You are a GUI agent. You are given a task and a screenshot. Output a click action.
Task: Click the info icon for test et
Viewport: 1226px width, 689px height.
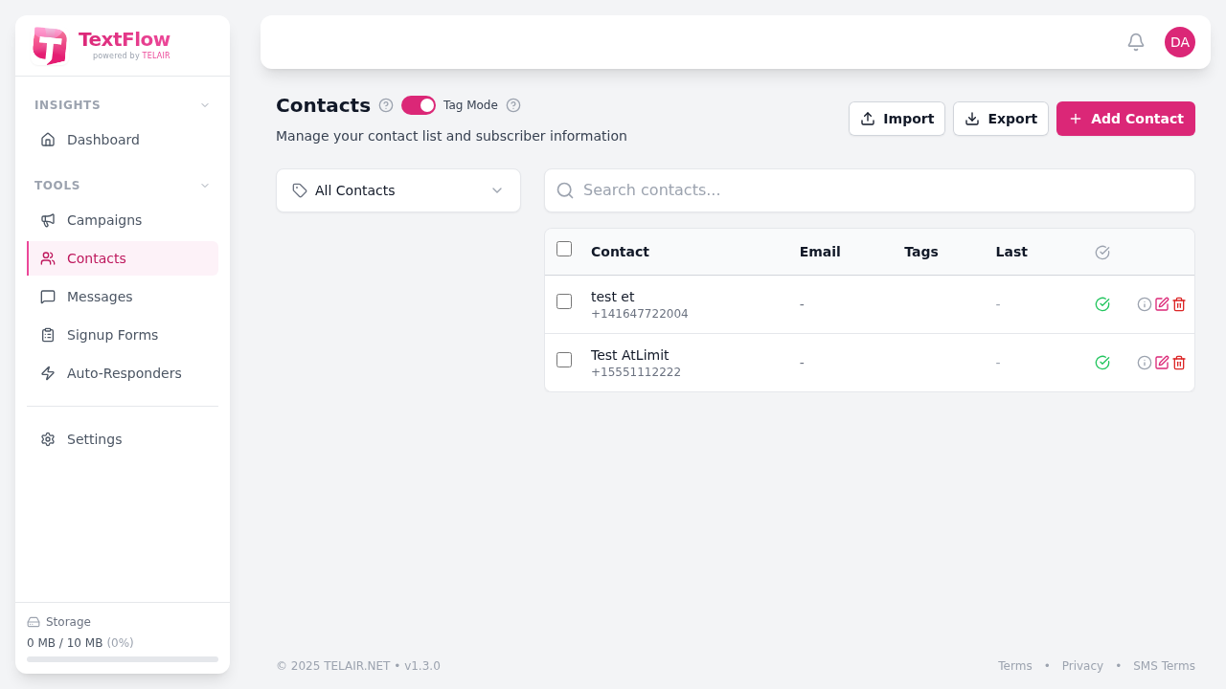[x=1144, y=304]
